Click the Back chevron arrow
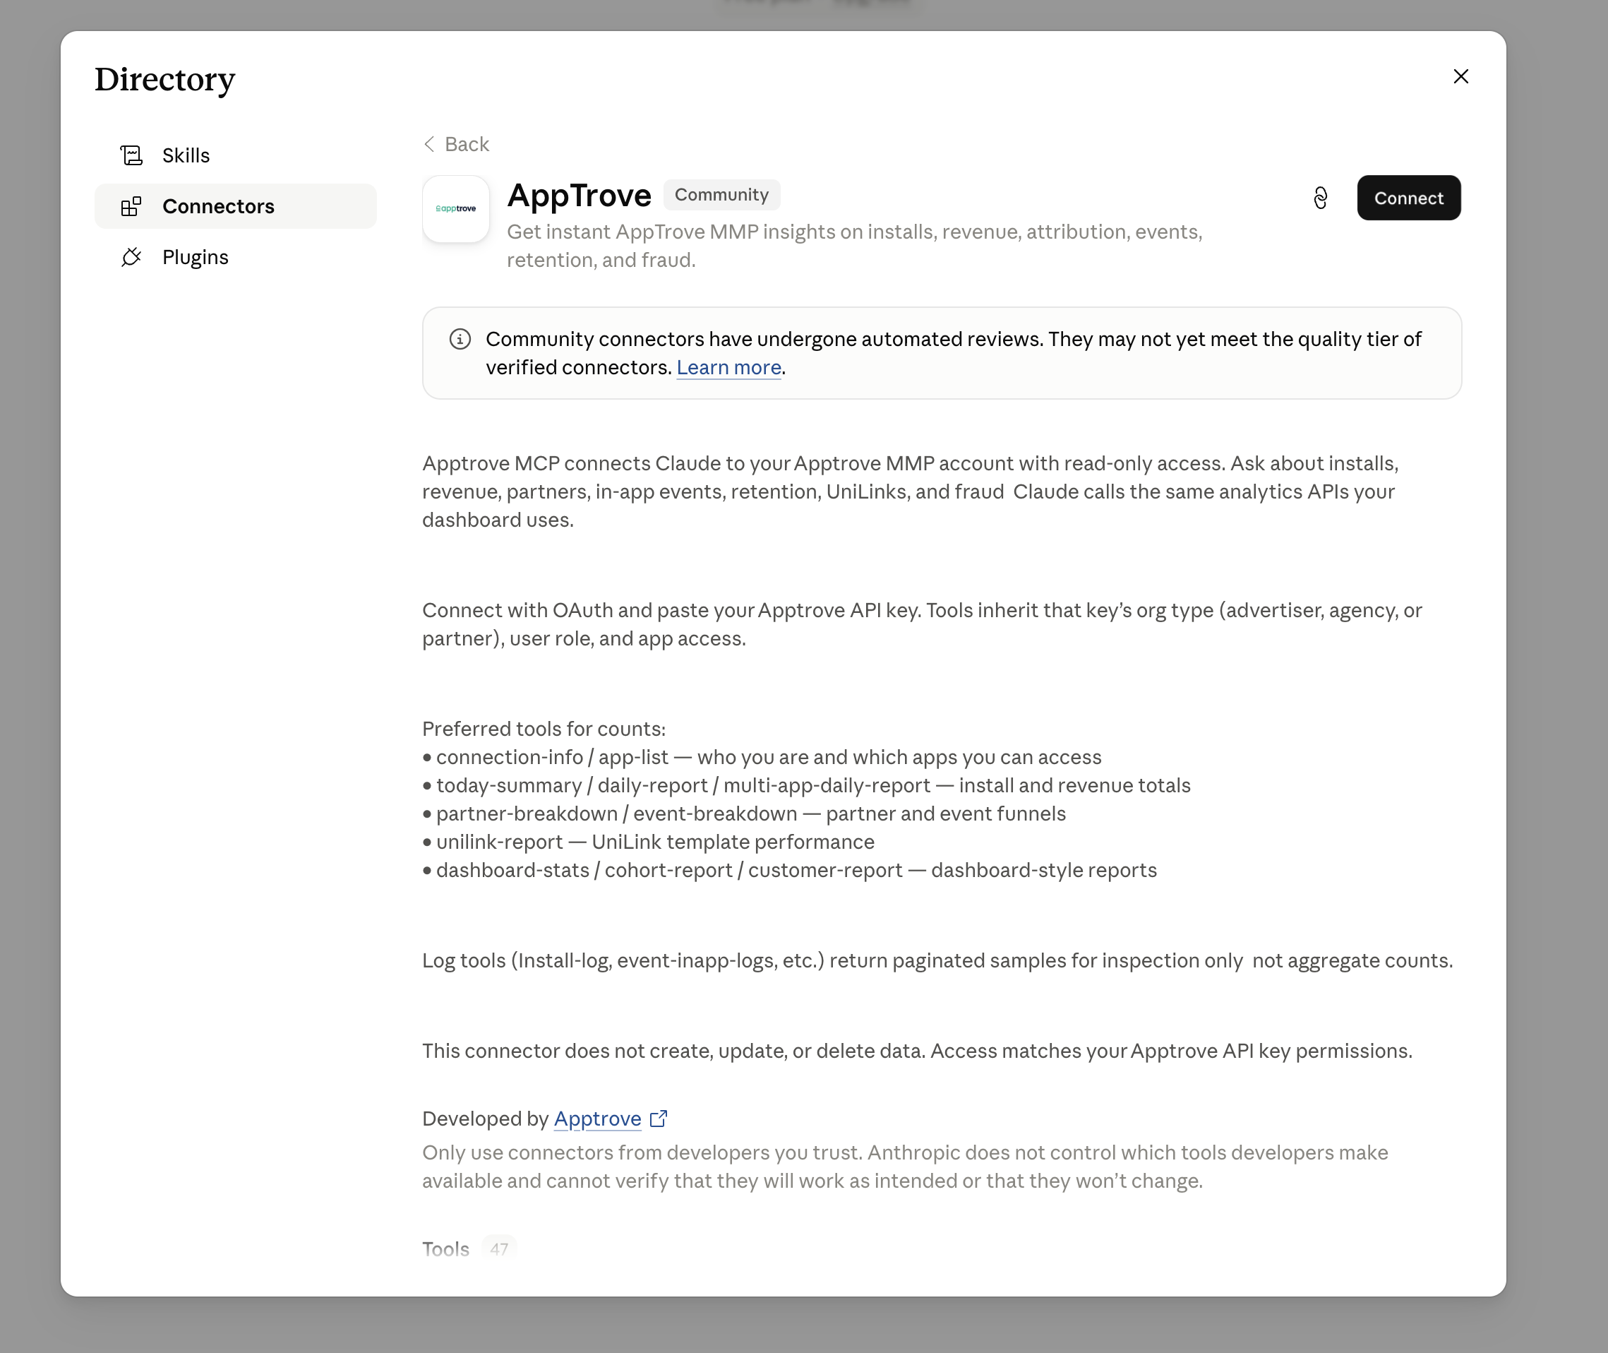The image size is (1608, 1353). [x=429, y=144]
